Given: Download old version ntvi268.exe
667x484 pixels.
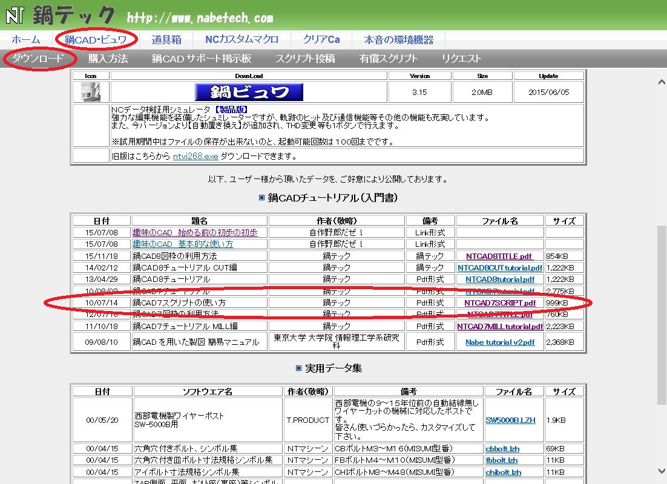Looking at the screenshot, I should tap(195, 156).
